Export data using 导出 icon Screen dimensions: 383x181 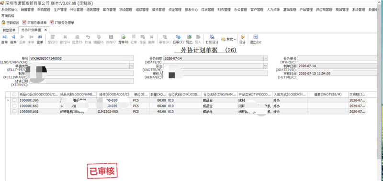(189, 39)
